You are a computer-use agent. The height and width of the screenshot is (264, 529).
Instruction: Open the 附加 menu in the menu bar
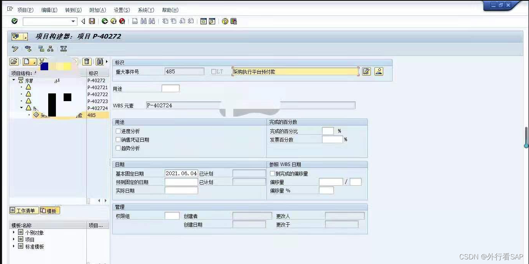click(98, 10)
